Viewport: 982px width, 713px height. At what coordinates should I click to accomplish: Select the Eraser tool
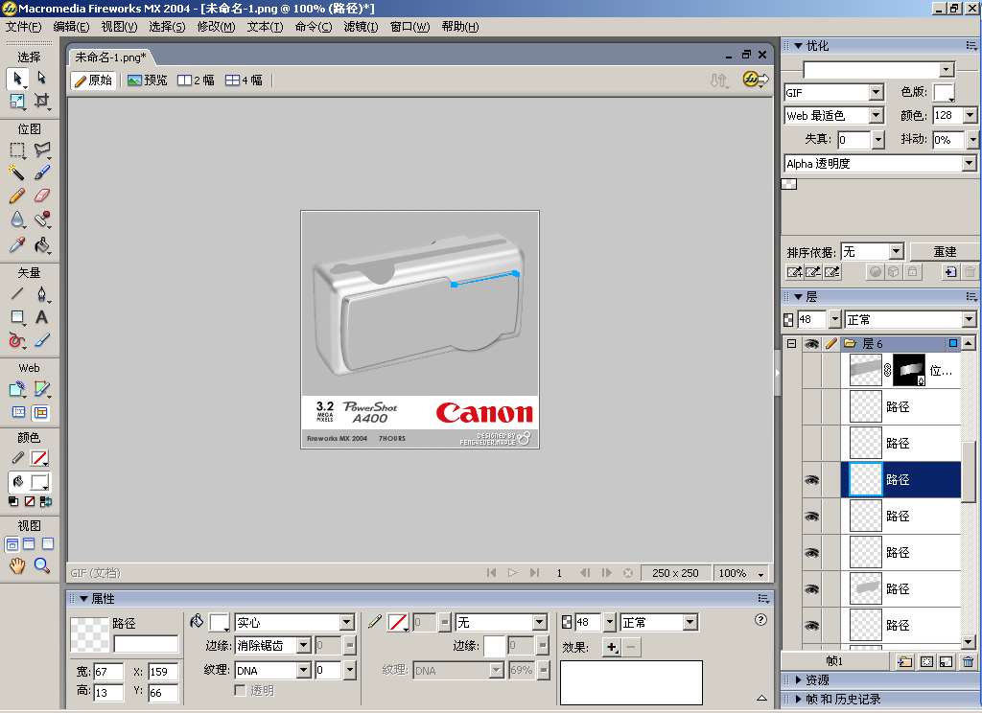click(x=41, y=195)
